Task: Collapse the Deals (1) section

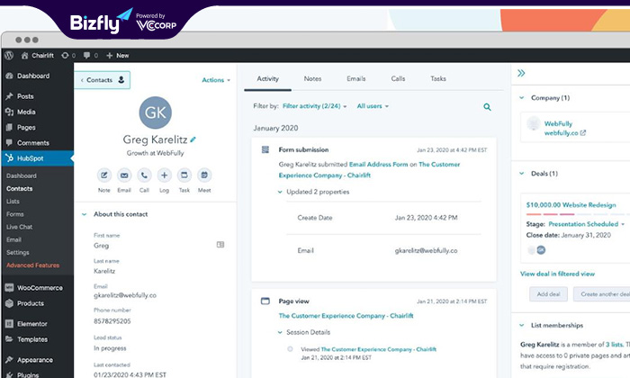Action: [x=521, y=174]
